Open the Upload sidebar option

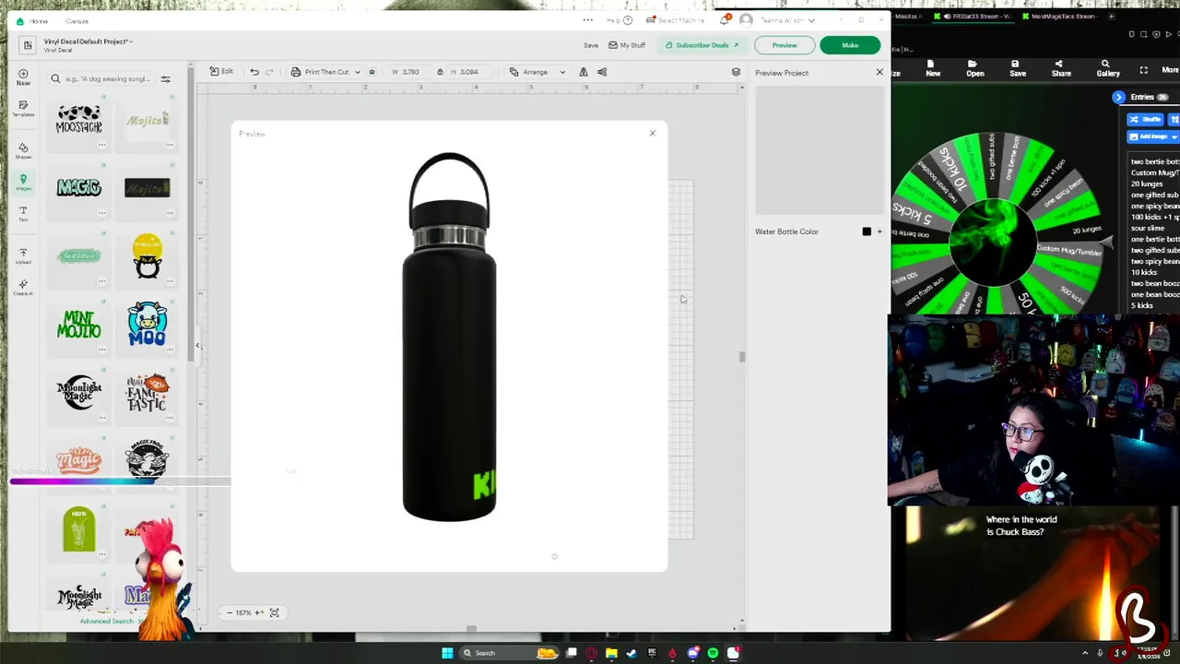(x=23, y=255)
